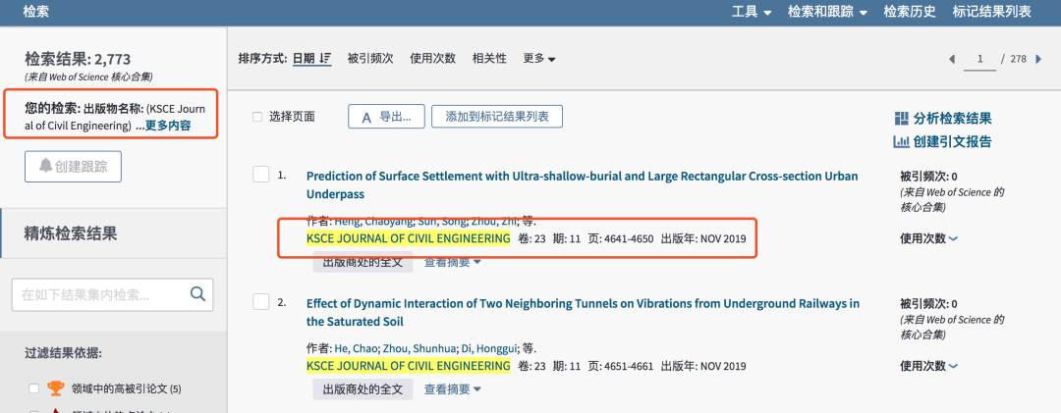
Task: Click the 导出... button
Action: (386, 117)
